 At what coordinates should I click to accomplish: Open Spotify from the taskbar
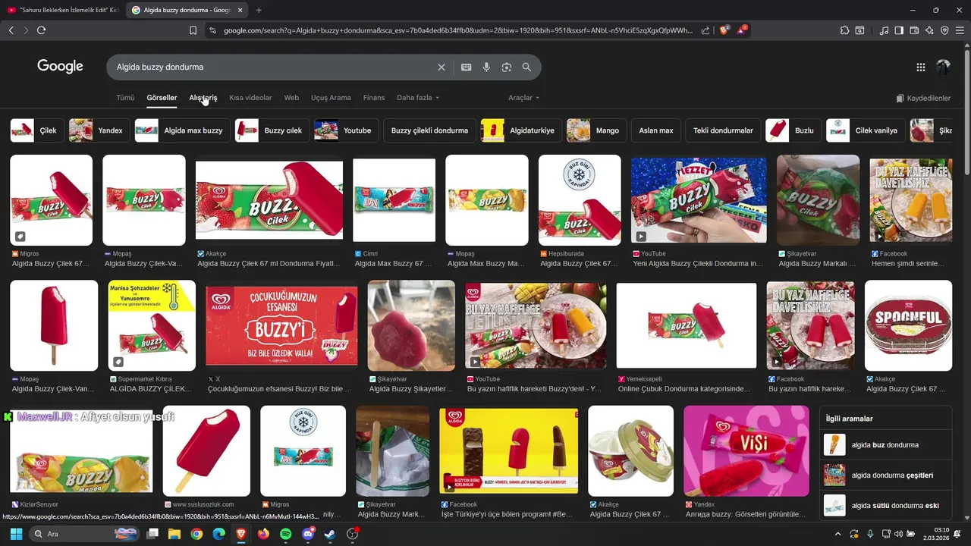pyautogui.click(x=285, y=534)
